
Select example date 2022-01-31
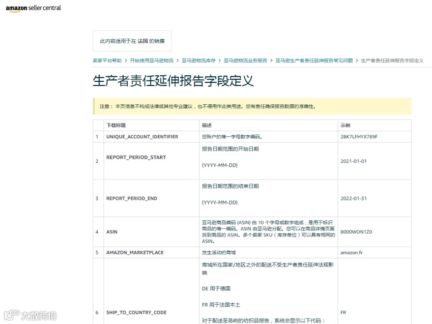[354, 198]
